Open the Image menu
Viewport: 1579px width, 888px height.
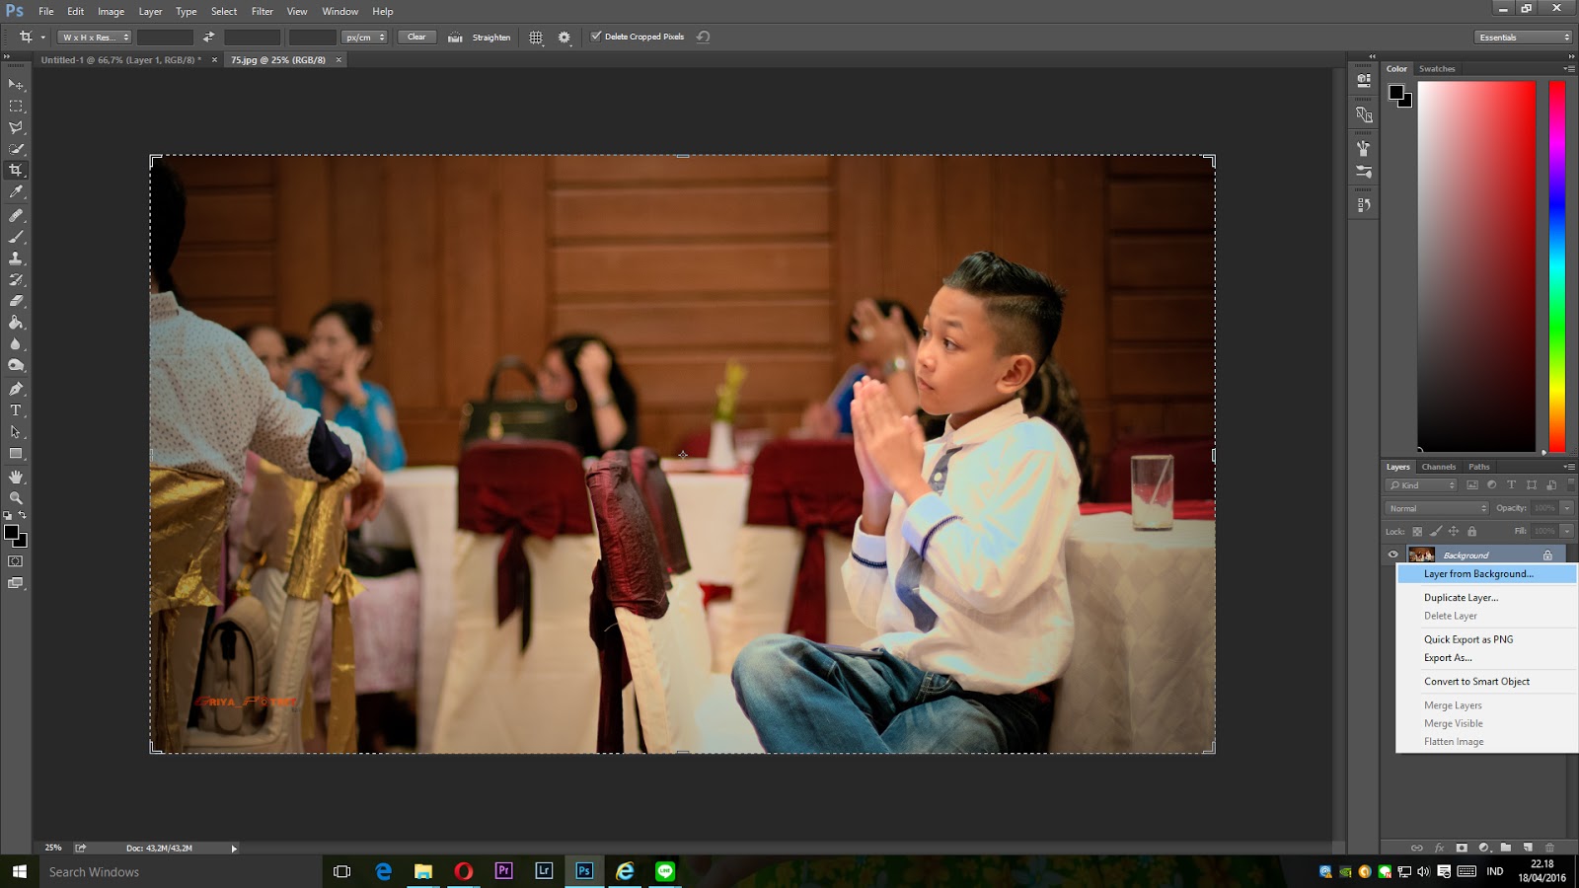[111, 12]
